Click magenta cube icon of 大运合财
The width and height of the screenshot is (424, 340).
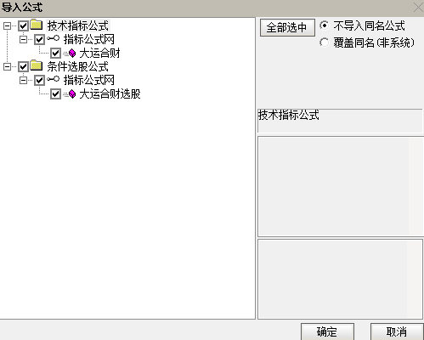(x=72, y=53)
